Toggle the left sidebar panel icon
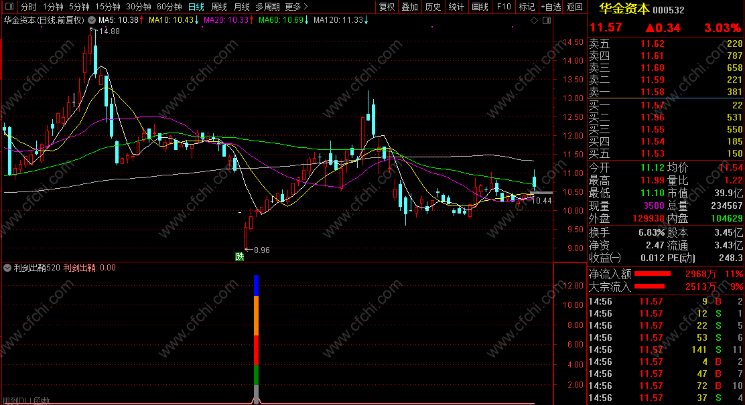The width and height of the screenshot is (745, 405). click(9, 7)
